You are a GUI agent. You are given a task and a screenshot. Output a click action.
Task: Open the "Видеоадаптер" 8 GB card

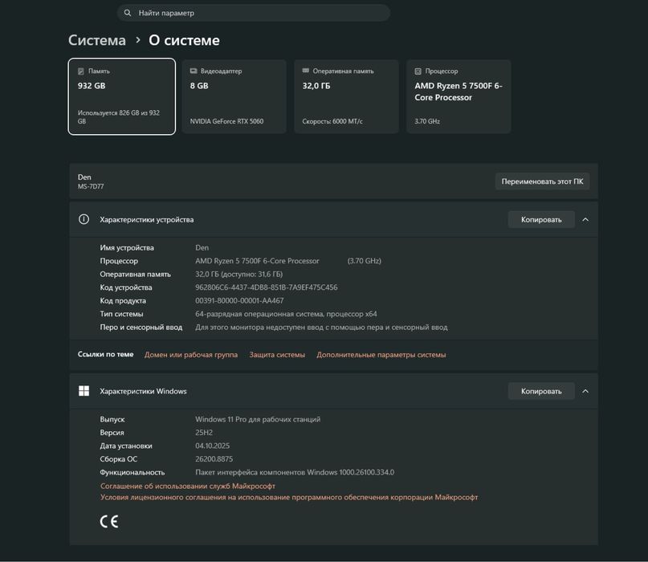coord(234,96)
